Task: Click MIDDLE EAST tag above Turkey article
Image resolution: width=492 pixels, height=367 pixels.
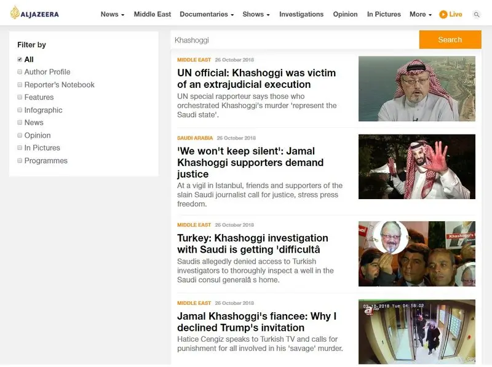Action: pyautogui.click(x=194, y=225)
